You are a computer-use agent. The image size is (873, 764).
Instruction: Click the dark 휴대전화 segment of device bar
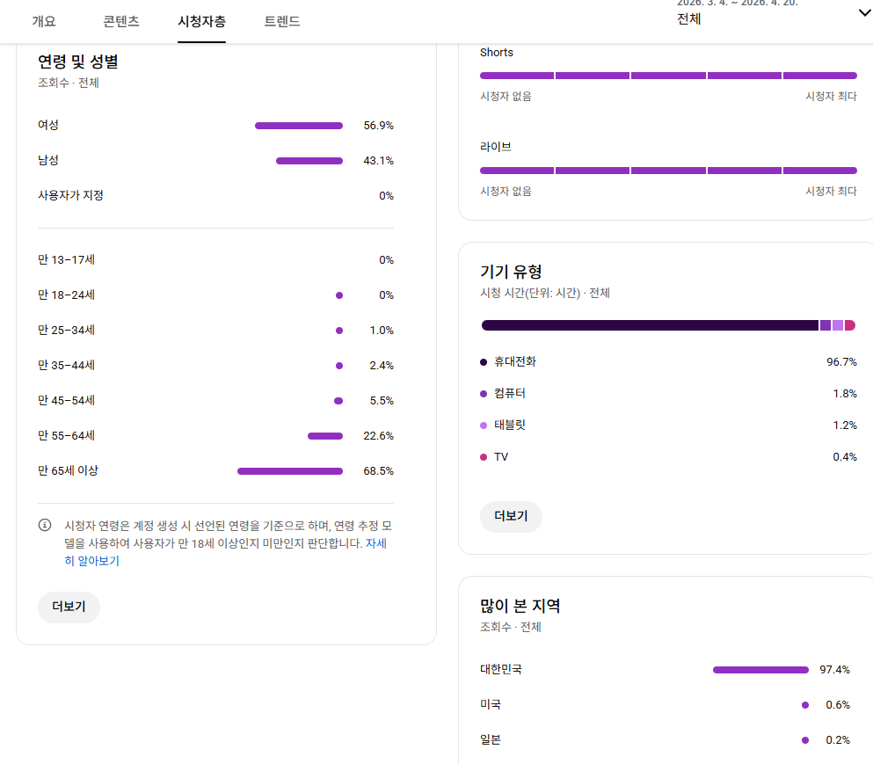point(650,325)
